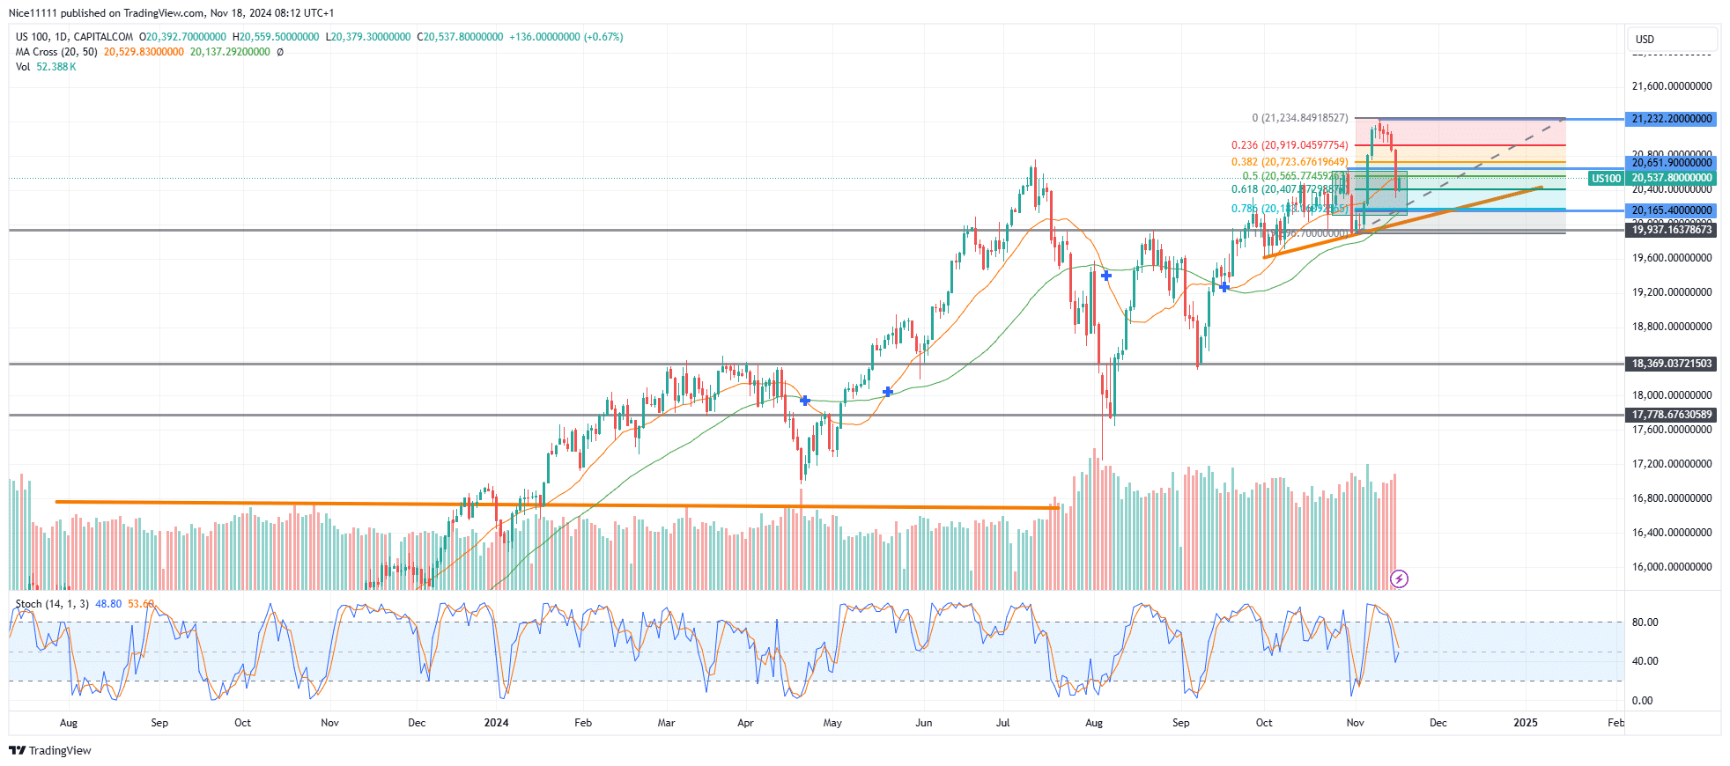Click 19,600.00000000 on the price scale
The height and width of the screenshot is (766, 1730).
pyautogui.click(x=1672, y=258)
